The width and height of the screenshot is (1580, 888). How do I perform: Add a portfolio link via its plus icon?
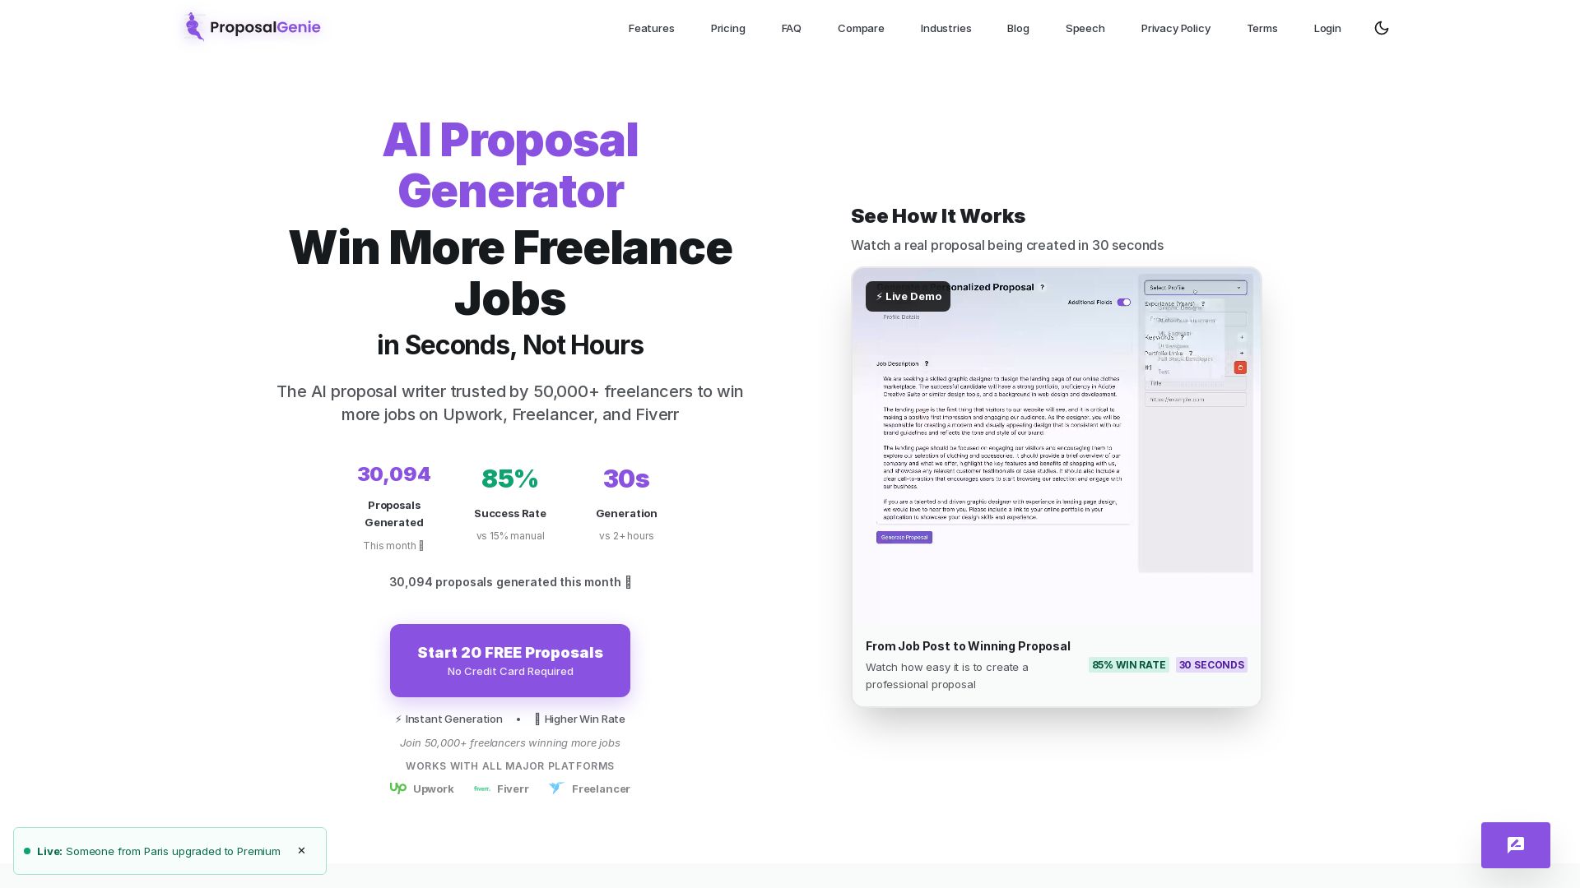pos(1242,353)
